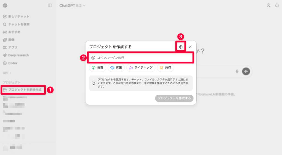Collapse the sidebar with the panel icon
Viewport: 282px width, 155px height.
pos(50,6)
